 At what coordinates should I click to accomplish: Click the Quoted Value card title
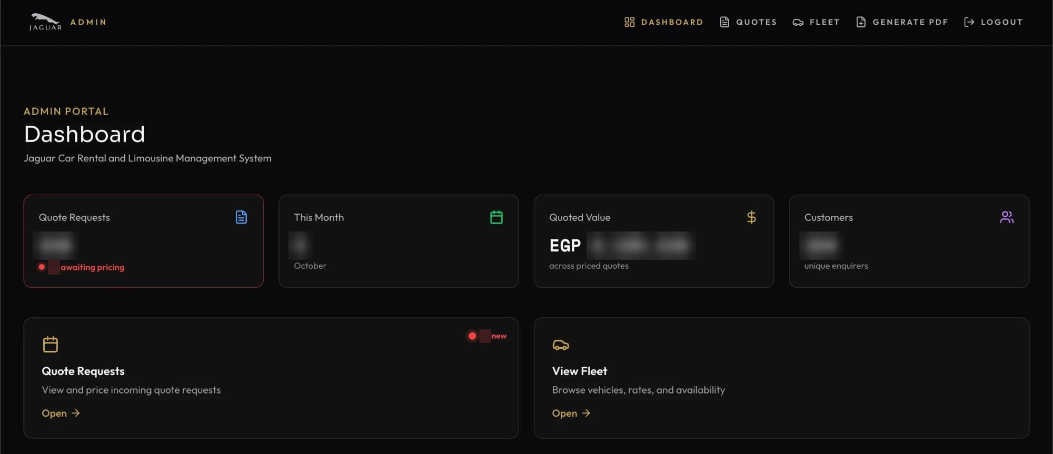(580, 218)
